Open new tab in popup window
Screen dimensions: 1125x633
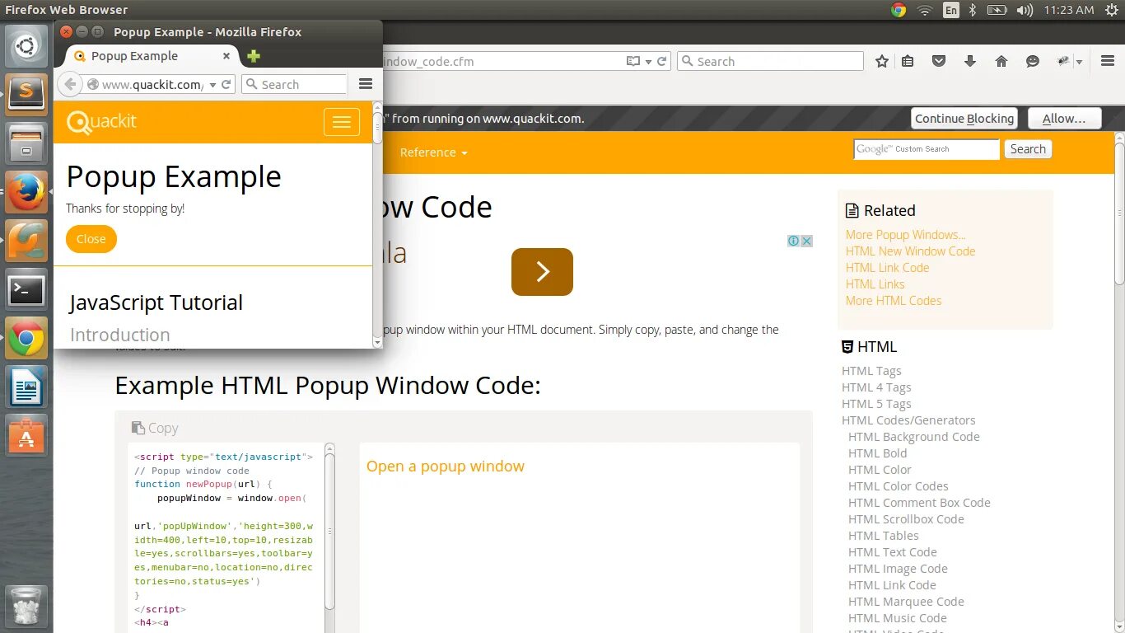[254, 56]
